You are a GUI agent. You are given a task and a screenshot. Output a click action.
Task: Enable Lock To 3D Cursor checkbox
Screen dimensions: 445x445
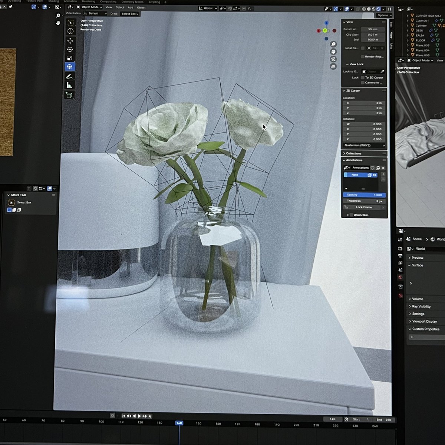(x=363, y=78)
